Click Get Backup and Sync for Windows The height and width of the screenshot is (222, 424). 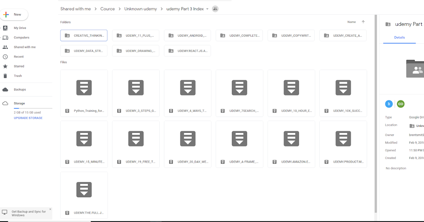[29, 214]
